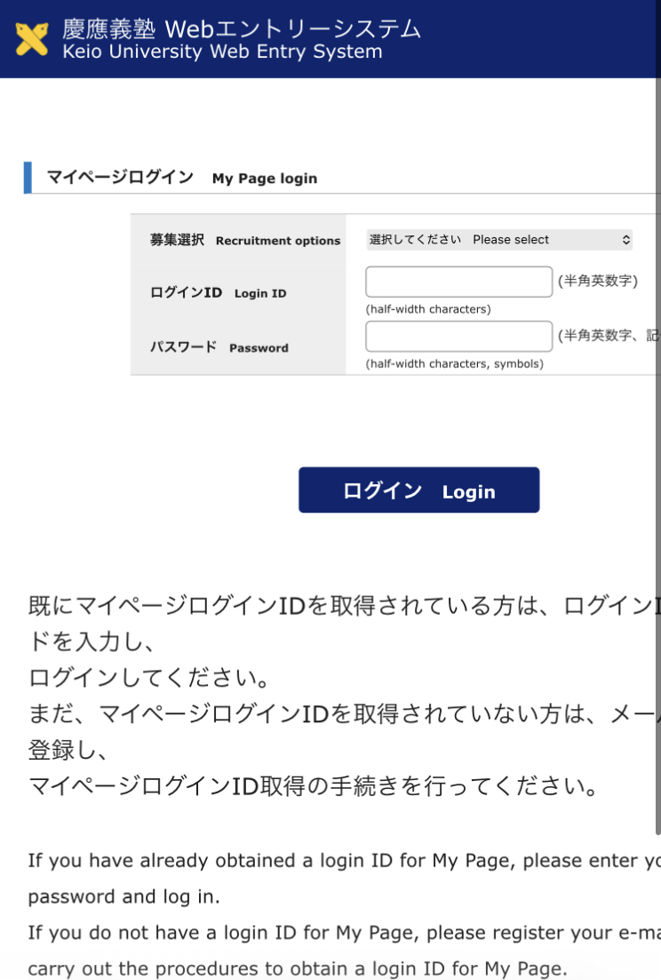Click the (半角英数字) note beside Login ID field
Image resolution: width=661 pixels, height=980 pixels.
point(598,282)
